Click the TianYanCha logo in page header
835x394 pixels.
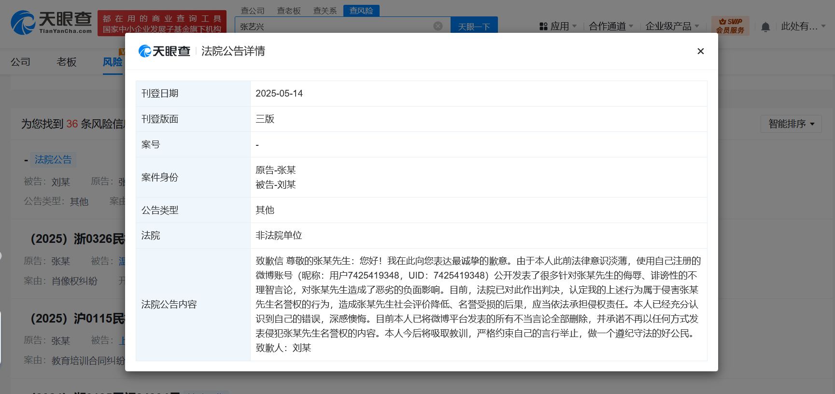click(x=51, y=22)
